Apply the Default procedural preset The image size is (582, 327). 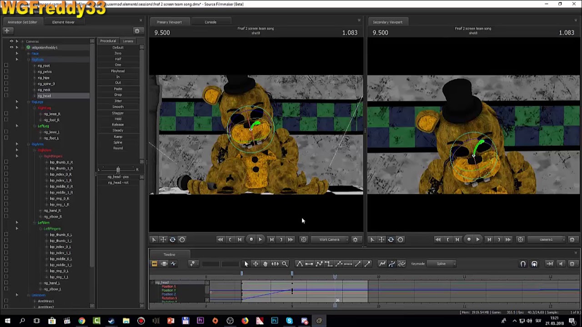pos(118,47)
